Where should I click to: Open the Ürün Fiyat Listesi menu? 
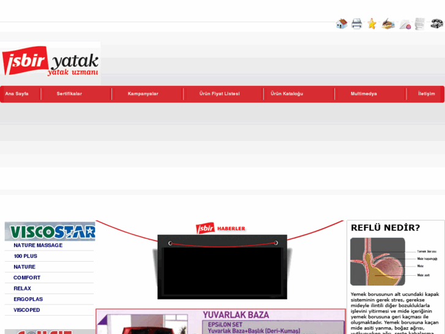[219, 94]
